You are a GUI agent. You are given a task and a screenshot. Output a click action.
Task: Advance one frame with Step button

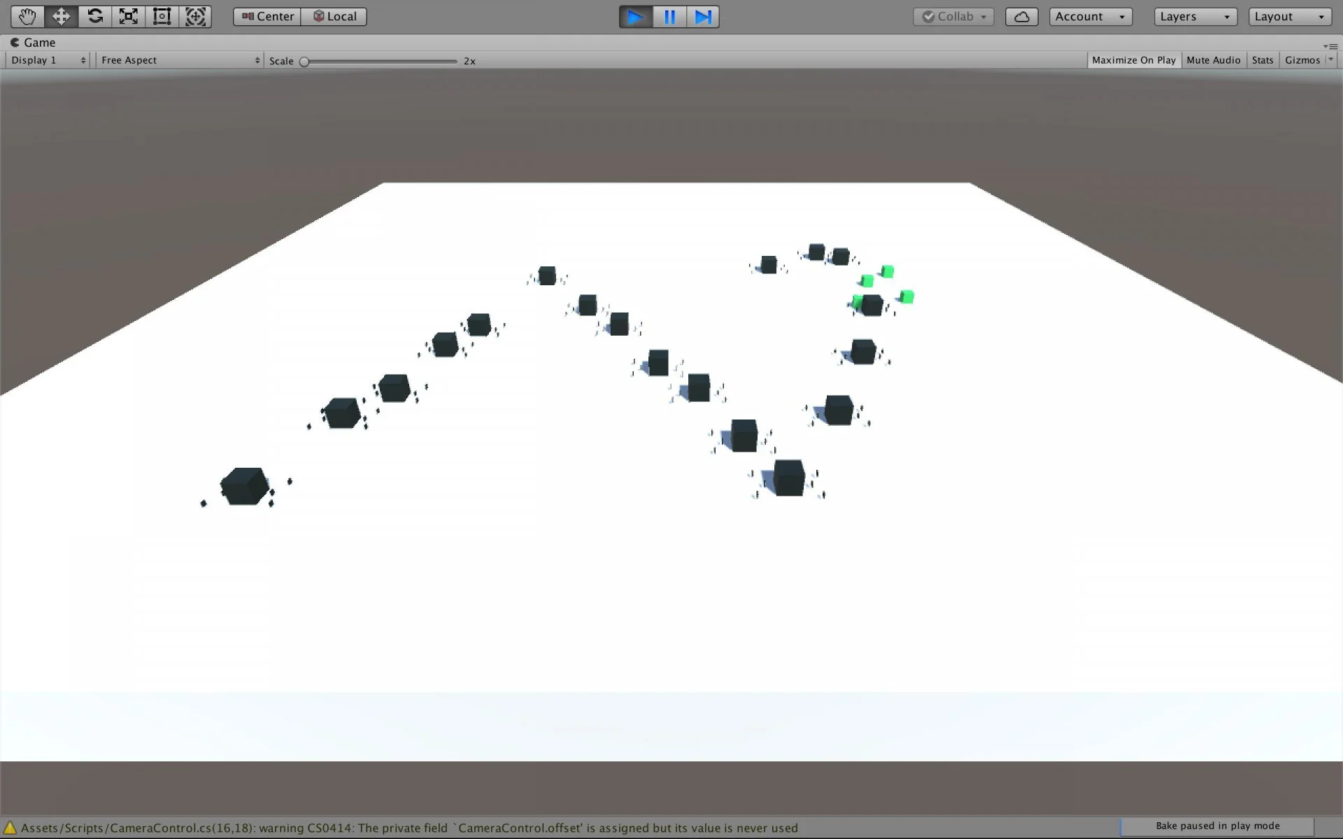703,17
